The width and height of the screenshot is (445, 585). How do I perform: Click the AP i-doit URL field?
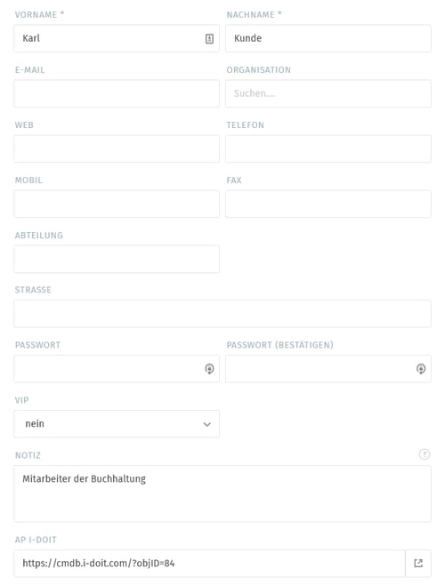pos(210,564)
